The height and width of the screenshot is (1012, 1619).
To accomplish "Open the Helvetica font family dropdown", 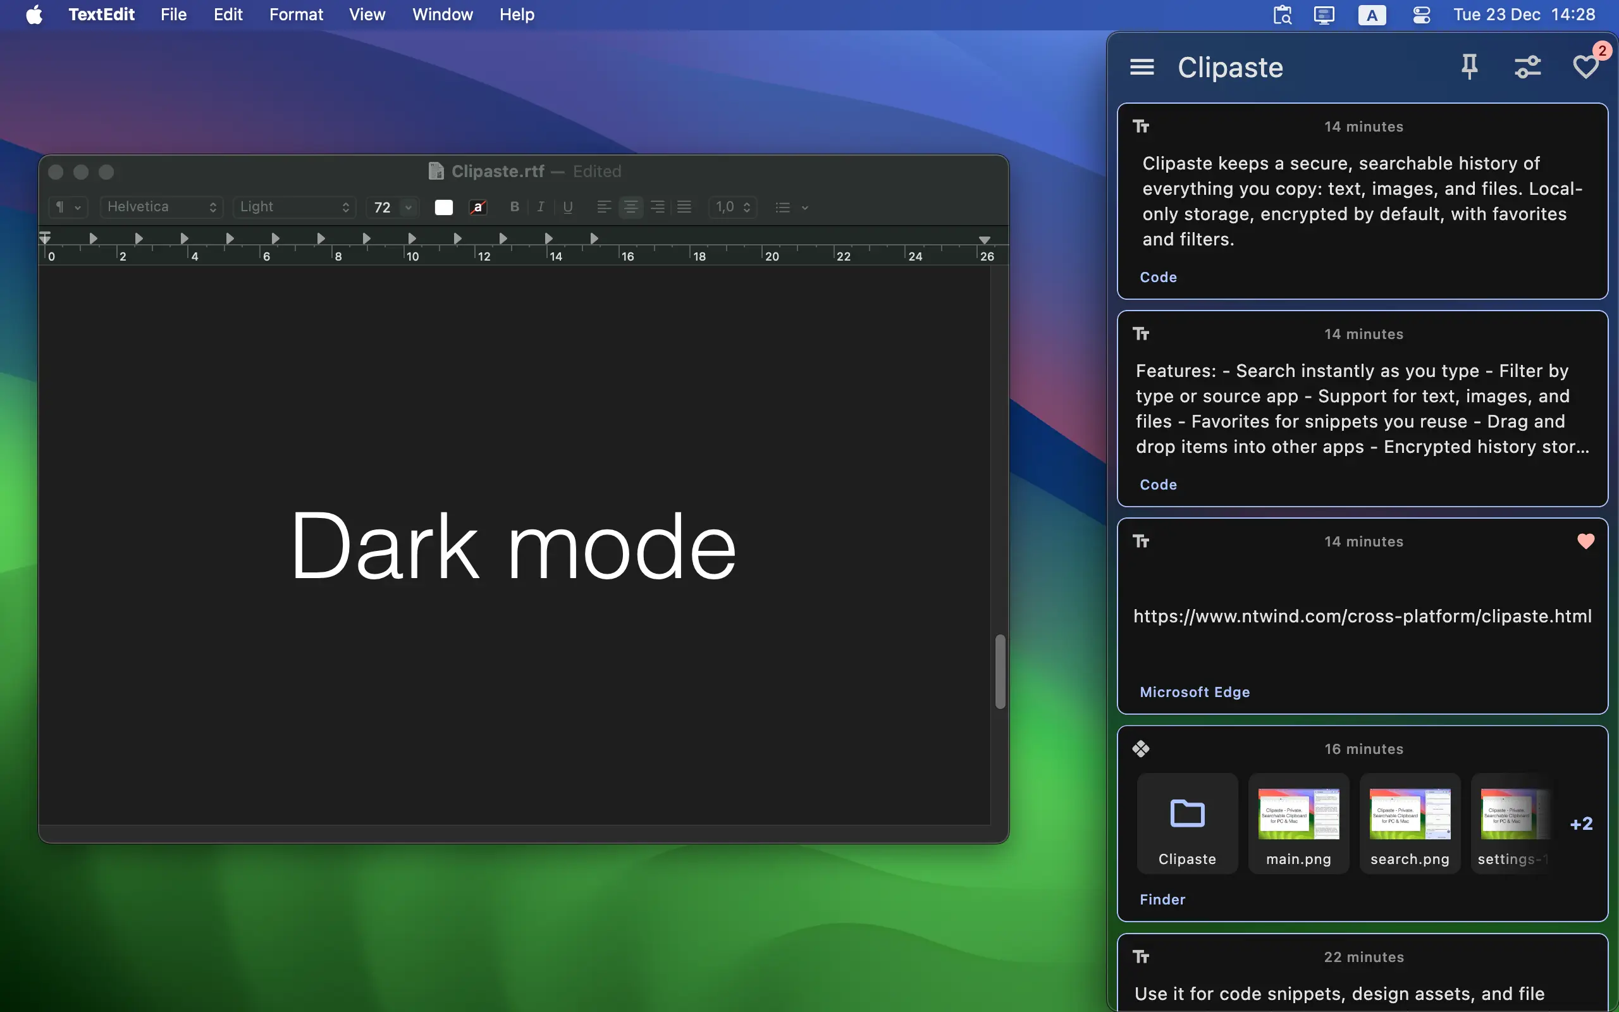I will tap(161, 207).
